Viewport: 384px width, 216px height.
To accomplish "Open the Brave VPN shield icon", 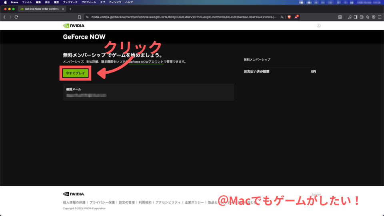I will [374, 17].
